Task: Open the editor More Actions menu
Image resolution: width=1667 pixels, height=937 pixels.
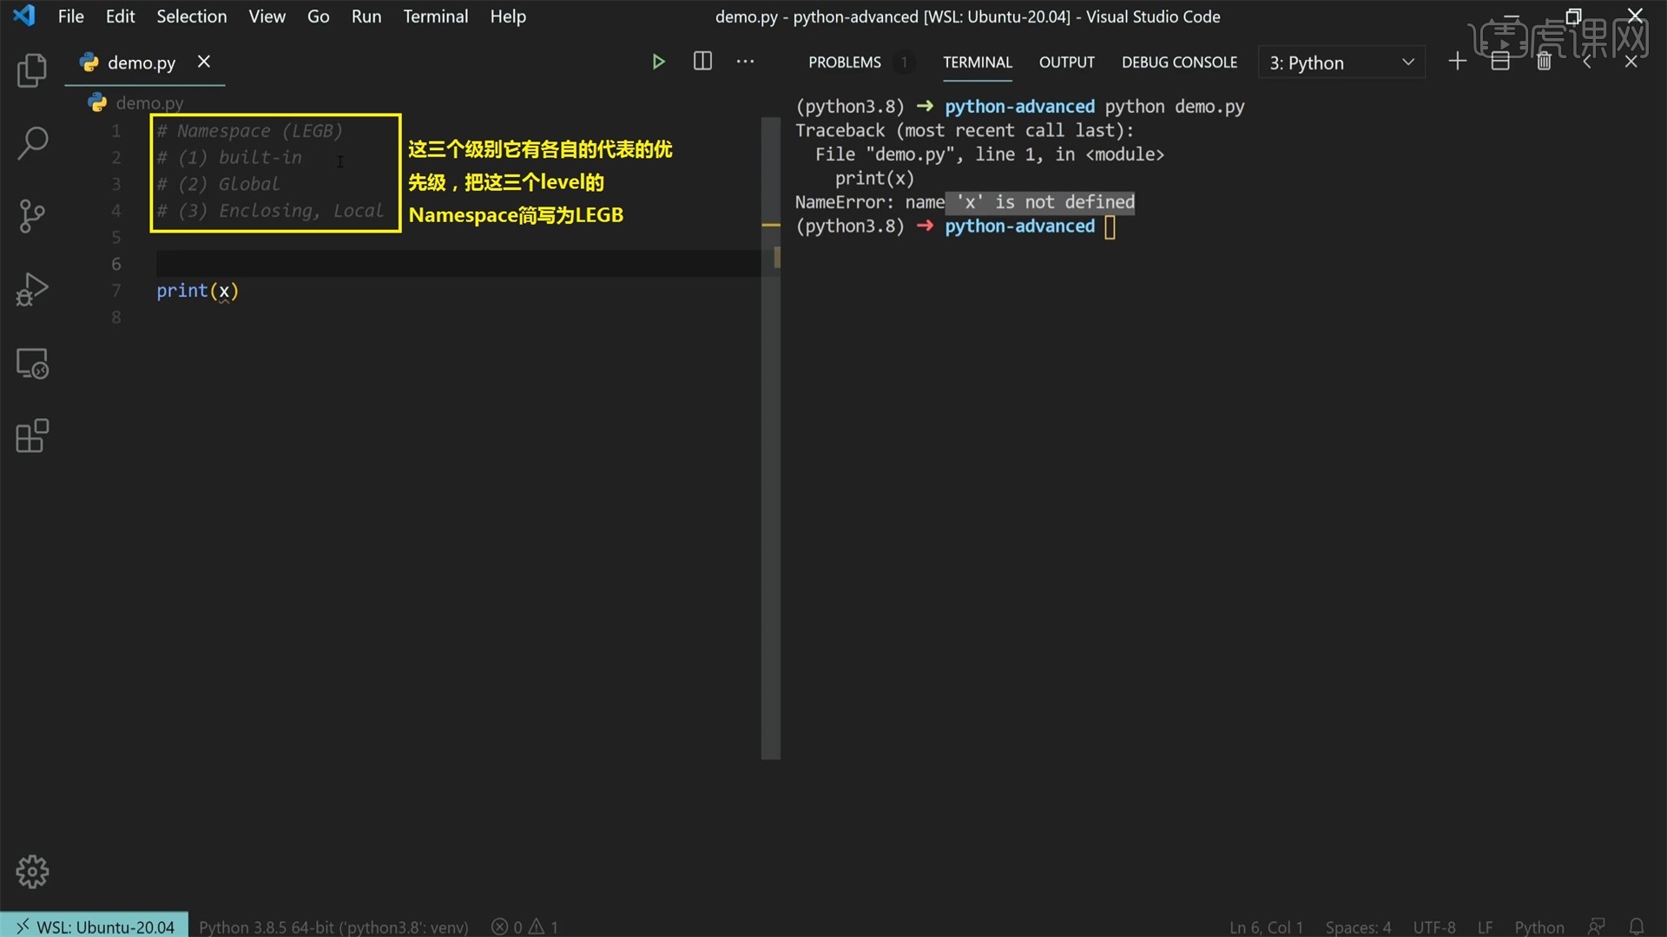Action: [746, 61]
